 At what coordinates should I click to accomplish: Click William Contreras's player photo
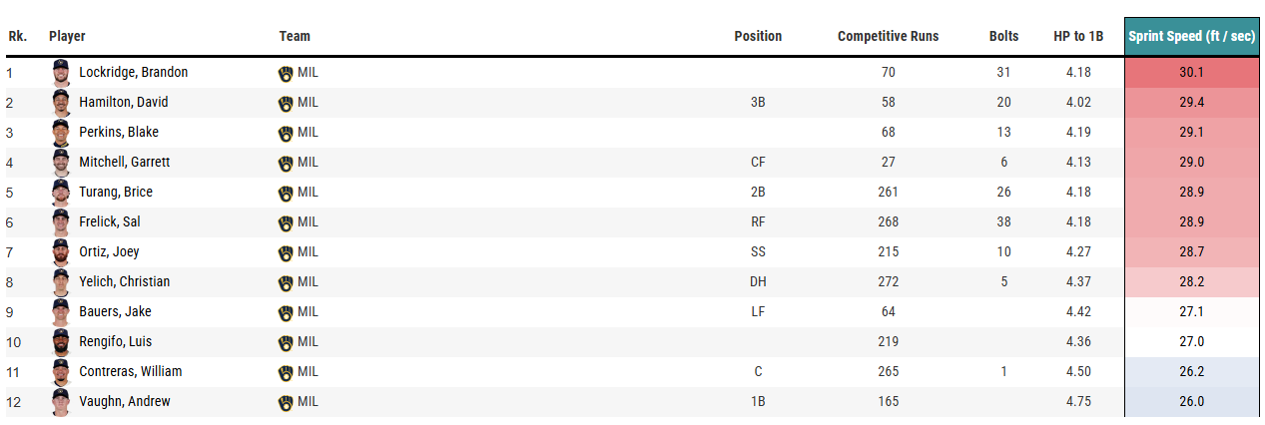(x=62, y=372)
